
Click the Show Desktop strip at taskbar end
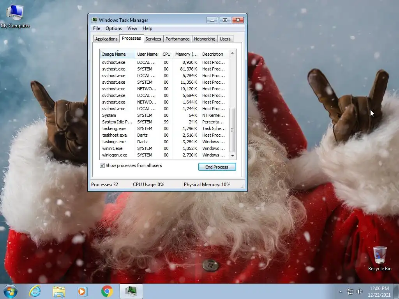click(396, 291)
